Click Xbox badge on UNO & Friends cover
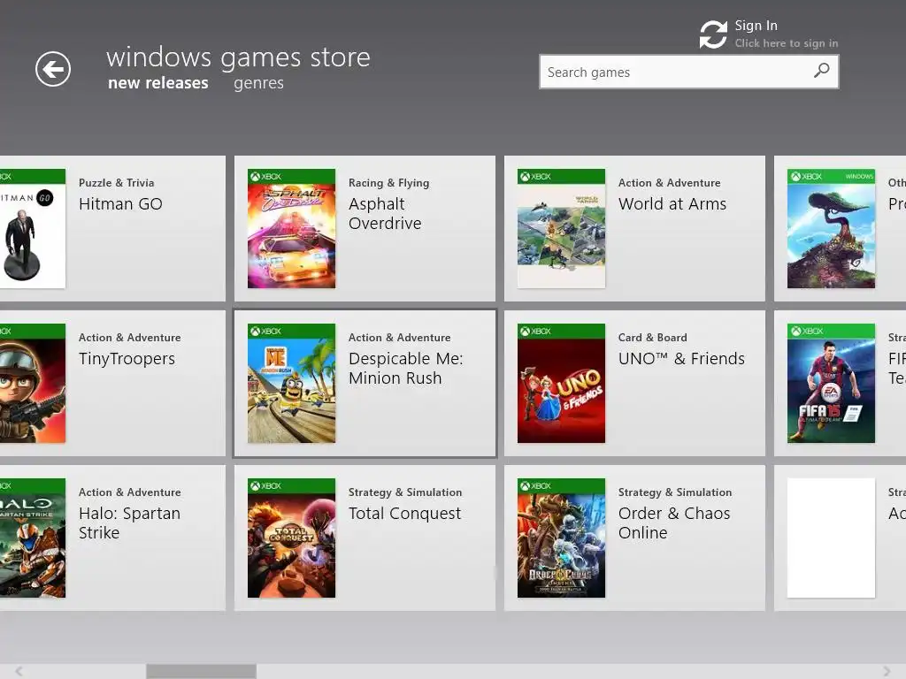This screenshot has width=906, height=679. pyautogui.click(x=535, y=332)
